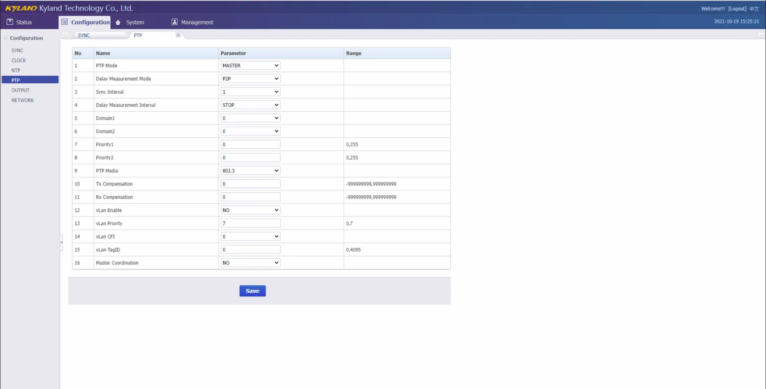Select PTP in the sidebar
Screen dimensions: 766x389
pyautogui.click(x=30, y=80)
